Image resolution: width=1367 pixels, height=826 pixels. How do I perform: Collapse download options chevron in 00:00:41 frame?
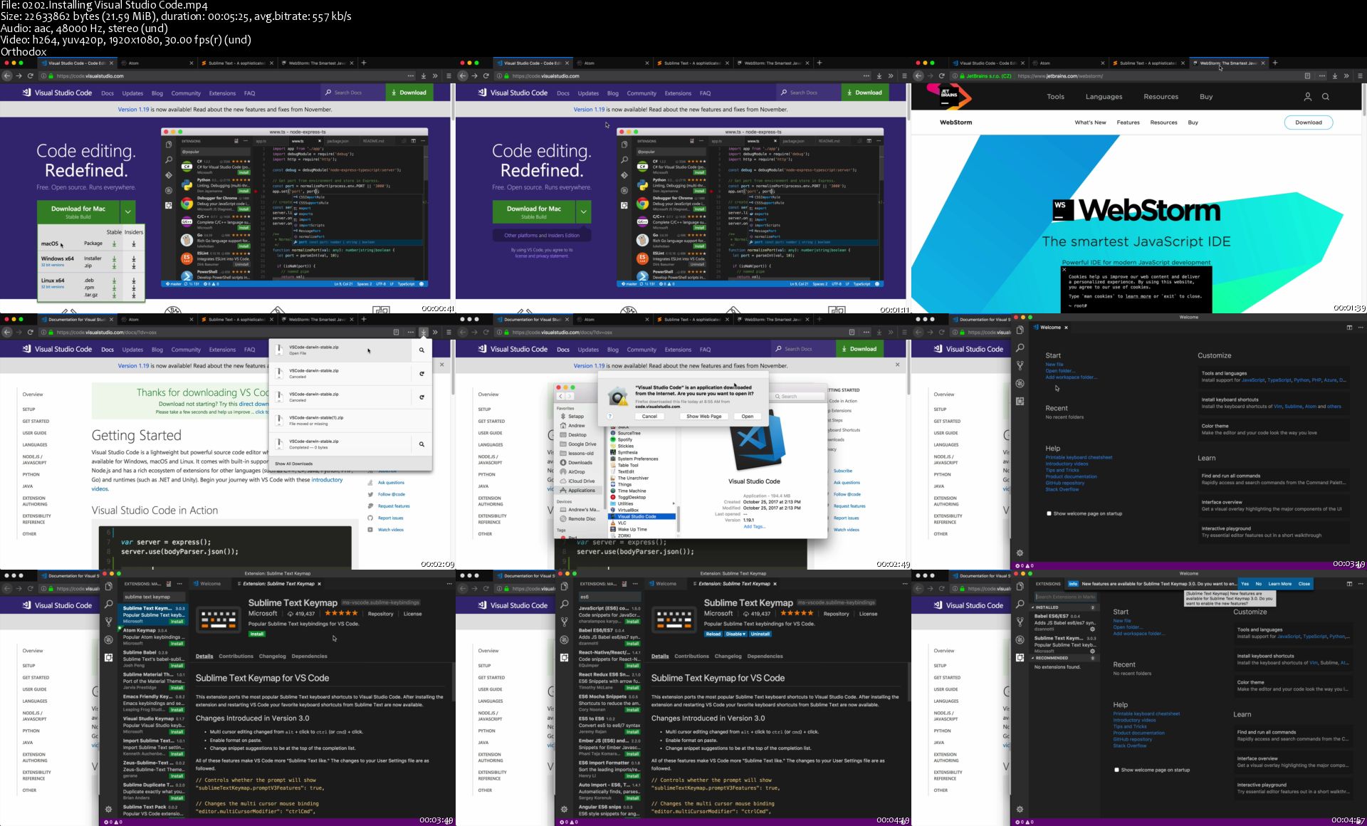[127, 211]
